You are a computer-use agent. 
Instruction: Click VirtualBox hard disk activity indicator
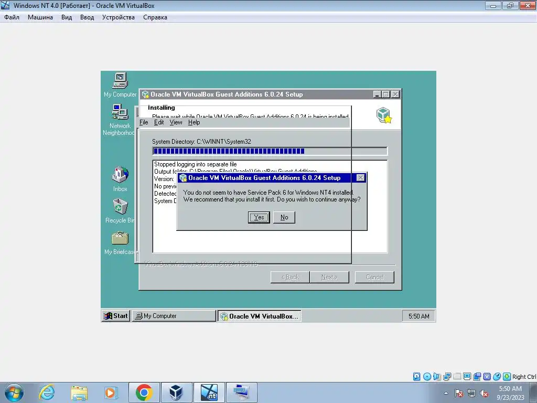tap(416, 377)
